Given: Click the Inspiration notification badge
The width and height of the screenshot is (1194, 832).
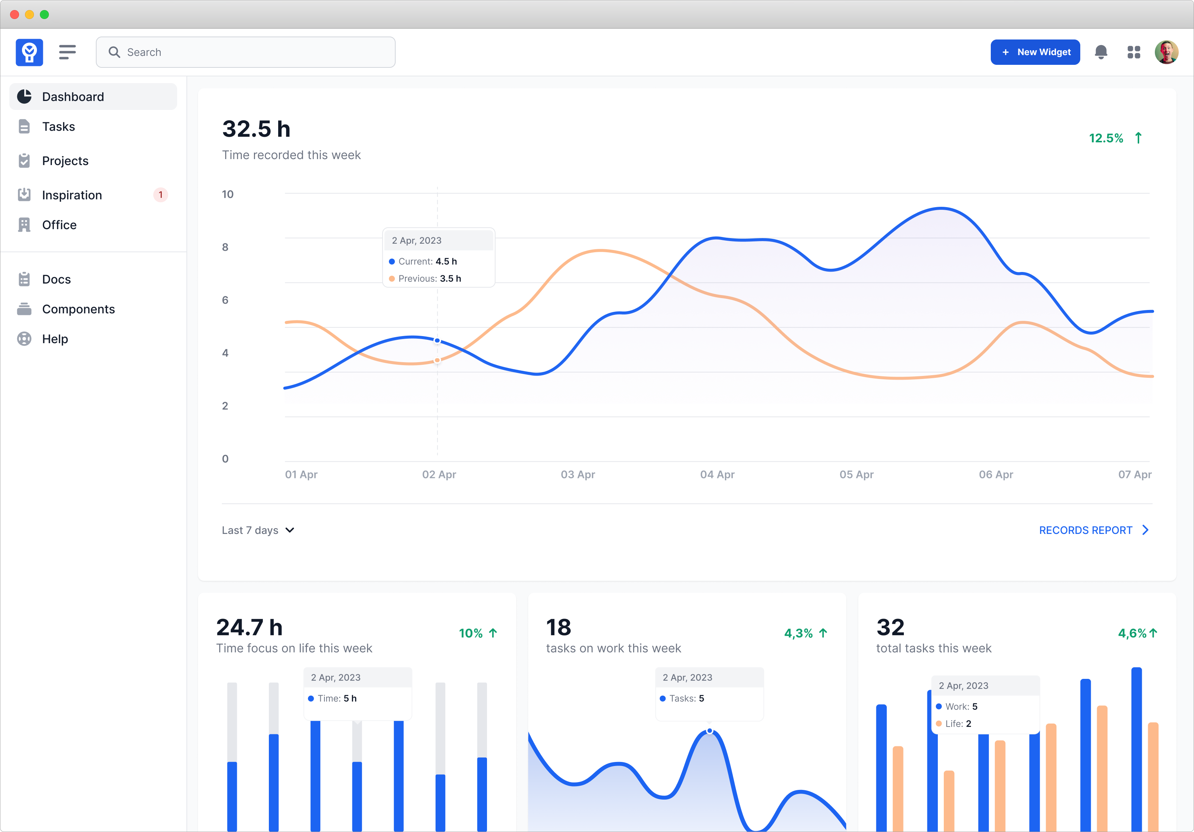Looking at the screenshot, I should pos(160,195).
